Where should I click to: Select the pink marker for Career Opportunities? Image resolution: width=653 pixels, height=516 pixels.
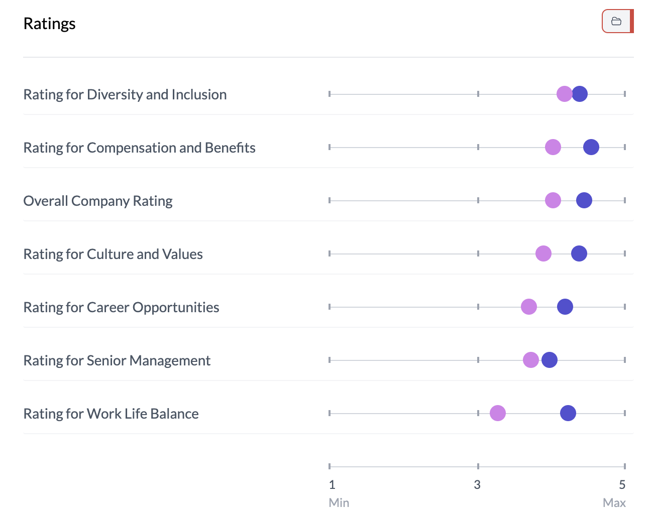pos(528,306)
